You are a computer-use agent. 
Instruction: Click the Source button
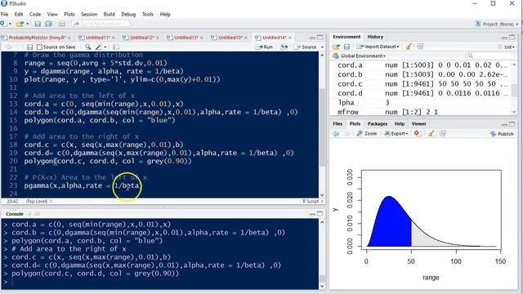click(x=305, y=47)
